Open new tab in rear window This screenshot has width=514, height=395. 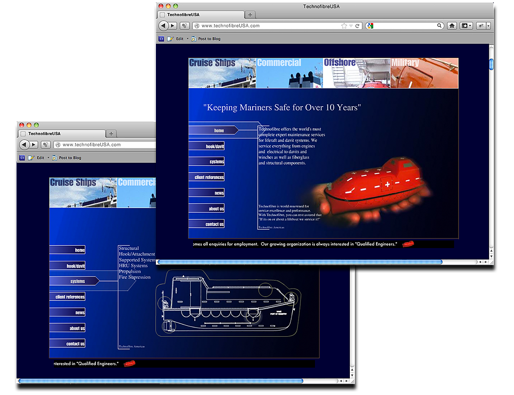111,134
